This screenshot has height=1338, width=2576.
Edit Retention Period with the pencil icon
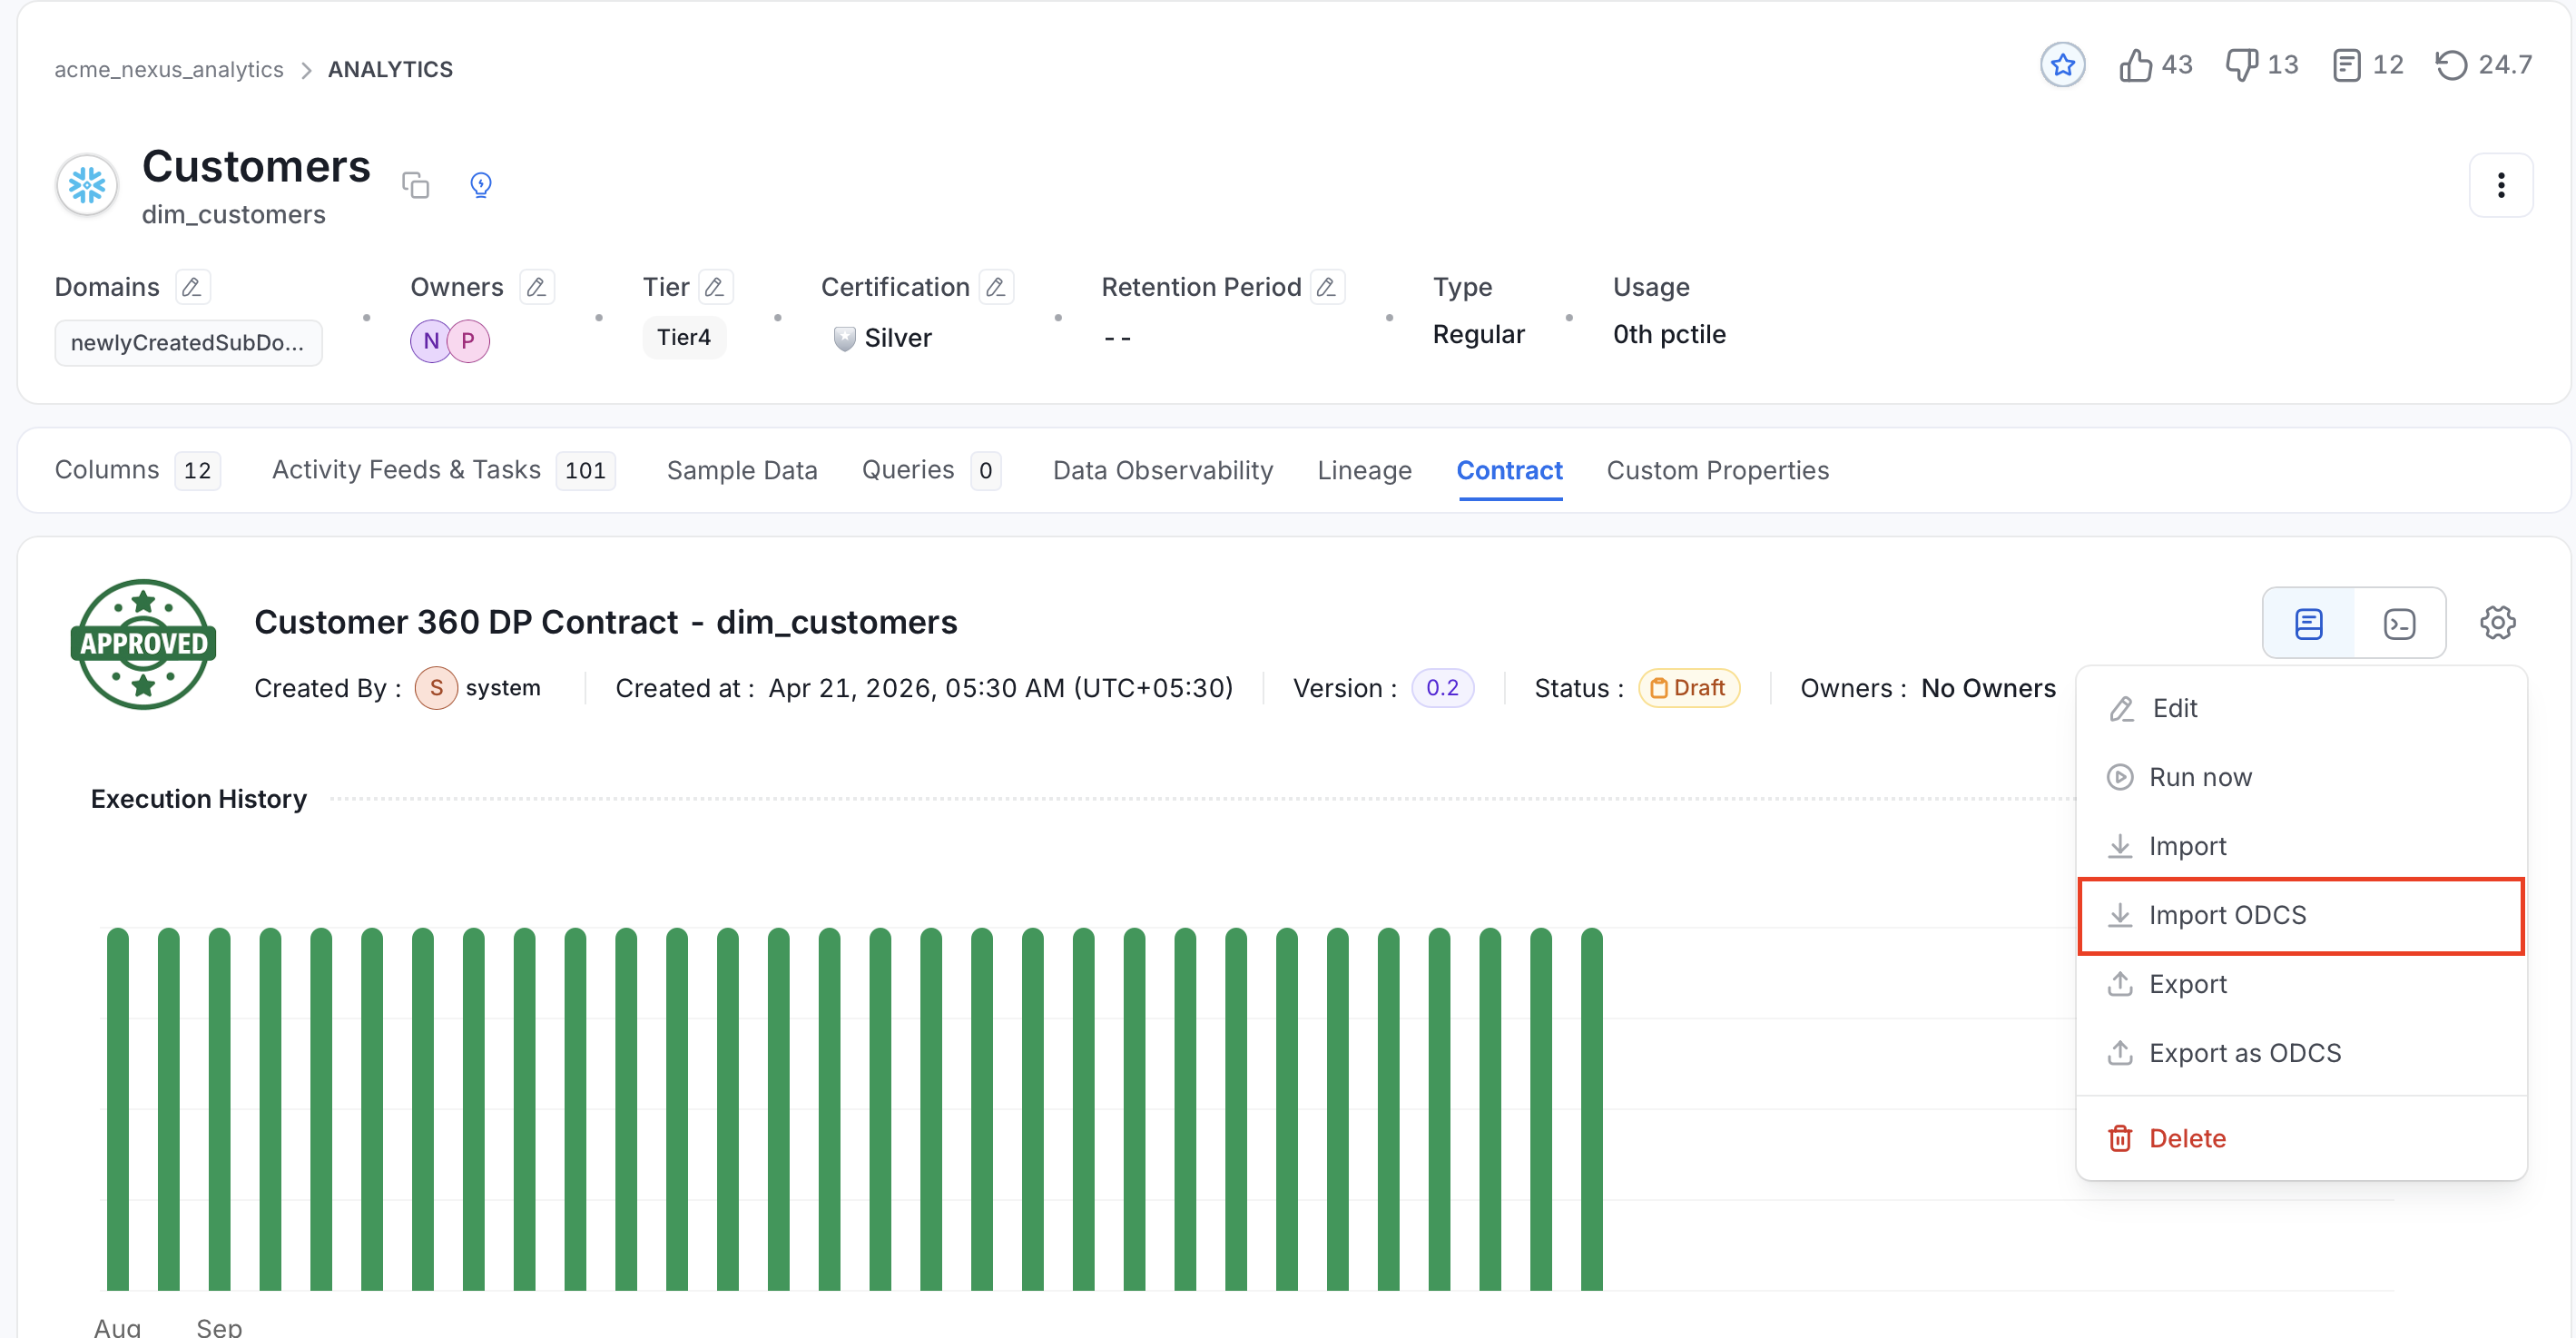pos(1327,287)
